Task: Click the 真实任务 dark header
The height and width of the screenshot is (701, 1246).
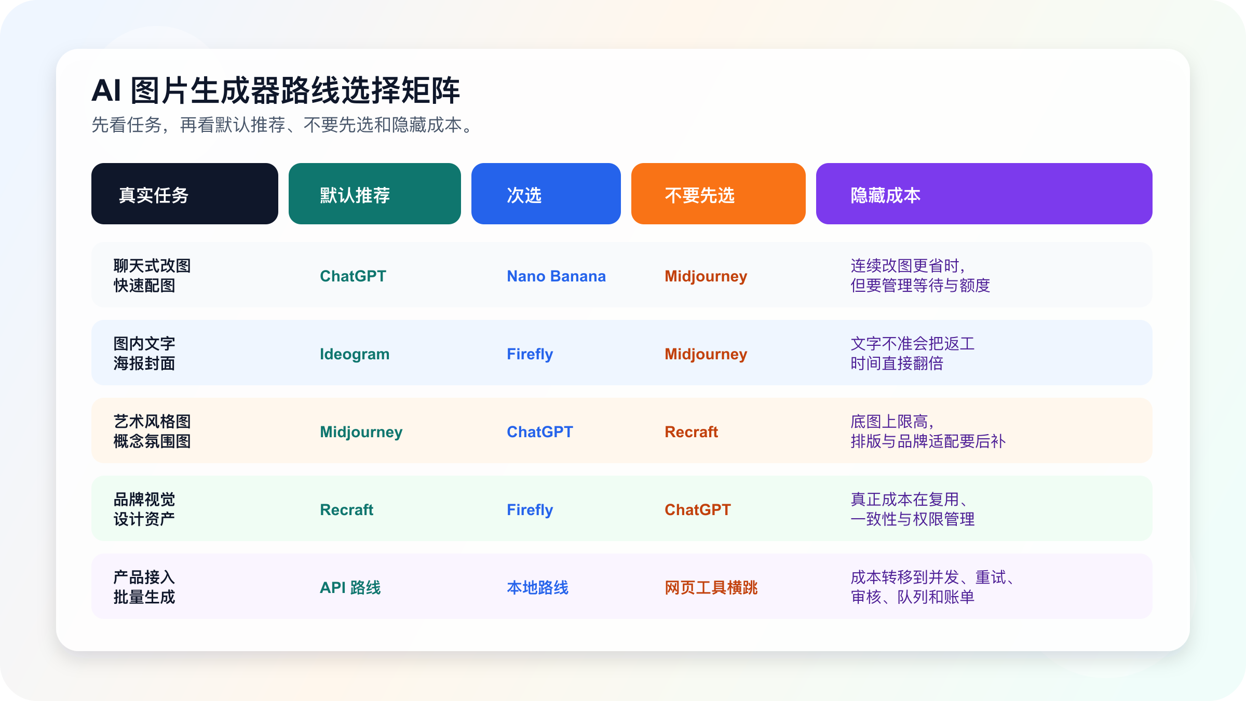Action: point(184,194)
